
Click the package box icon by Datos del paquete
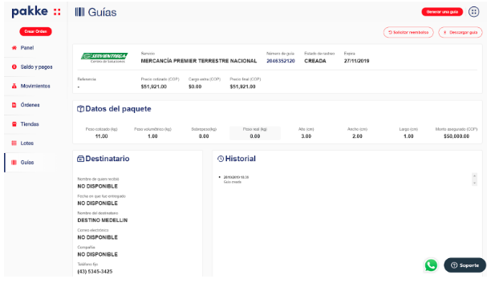point(80,109)
